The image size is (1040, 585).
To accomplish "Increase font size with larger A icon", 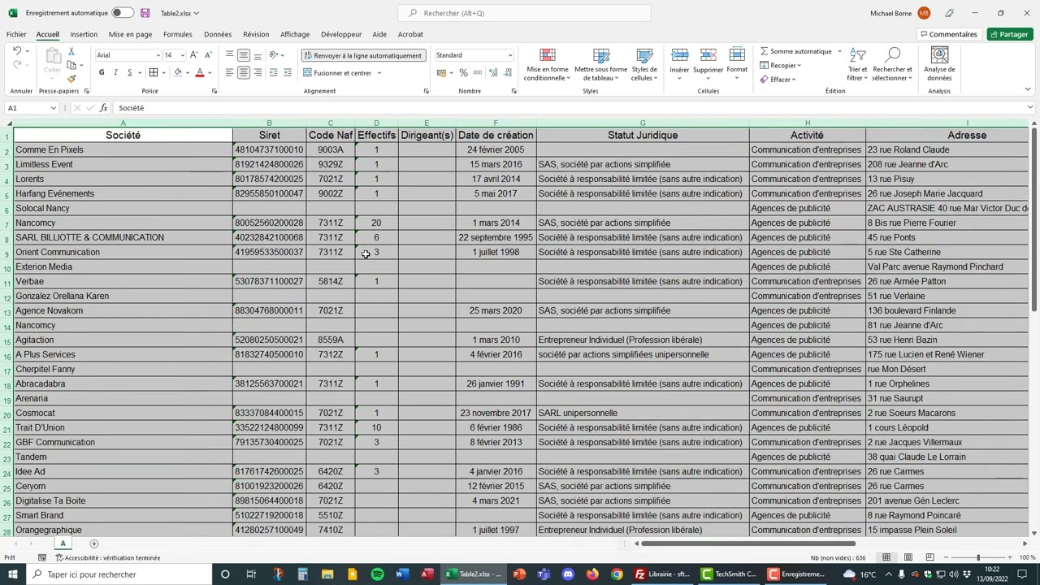I will 193,55.
